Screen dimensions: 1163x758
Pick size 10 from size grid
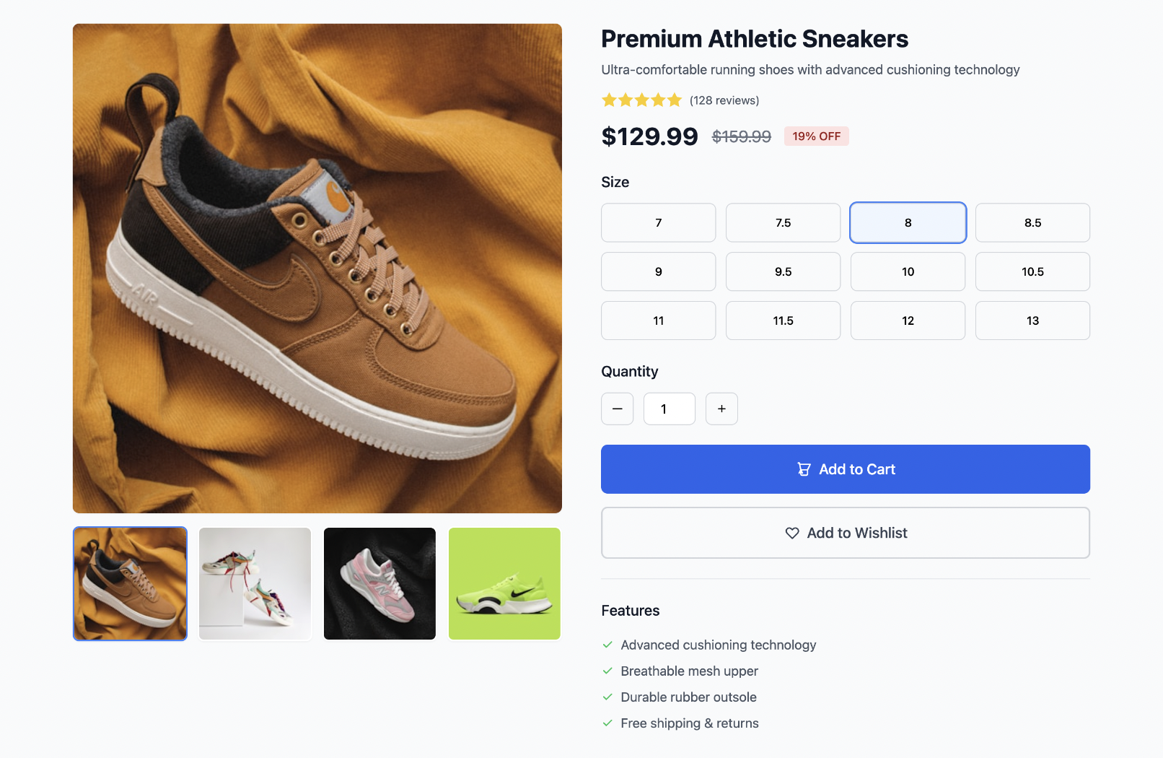908,271
